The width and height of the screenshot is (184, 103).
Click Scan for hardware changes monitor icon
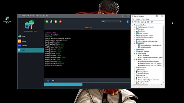[152, 22]
